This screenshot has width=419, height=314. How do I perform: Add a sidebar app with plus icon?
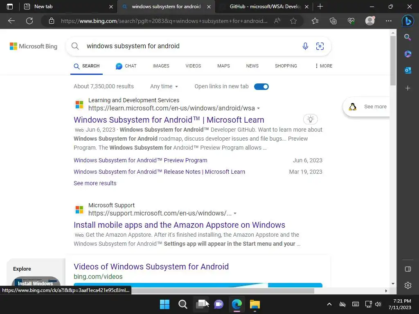point(408,88)
